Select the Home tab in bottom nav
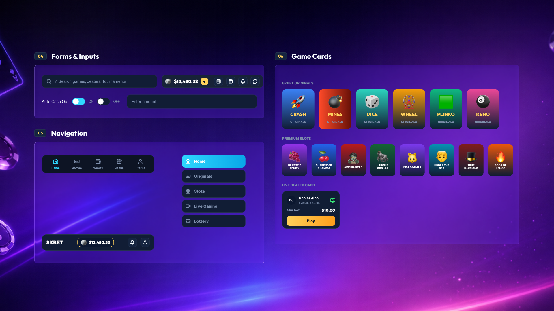The width and height of the screenshot is (554, 311). (56, 164)
